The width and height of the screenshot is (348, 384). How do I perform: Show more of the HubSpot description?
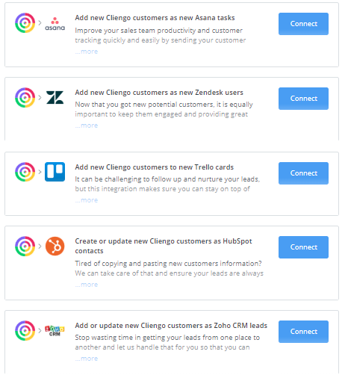click(x=87, y=285)
